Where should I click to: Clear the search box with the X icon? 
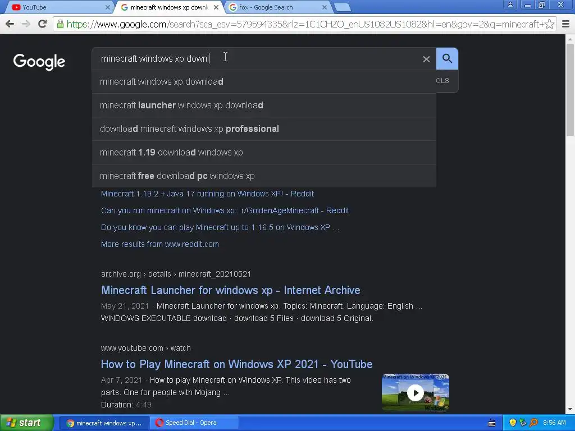tap(426, 59)
